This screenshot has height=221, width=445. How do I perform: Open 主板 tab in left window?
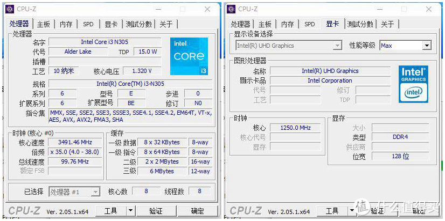tap(44, 24)
